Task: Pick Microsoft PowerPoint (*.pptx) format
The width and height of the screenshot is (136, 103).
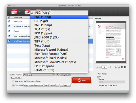Action: coord(59,62)
